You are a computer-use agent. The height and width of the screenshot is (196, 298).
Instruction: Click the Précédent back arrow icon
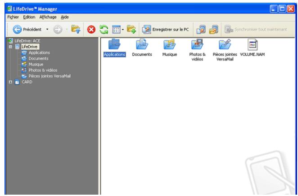pos(17,30)
